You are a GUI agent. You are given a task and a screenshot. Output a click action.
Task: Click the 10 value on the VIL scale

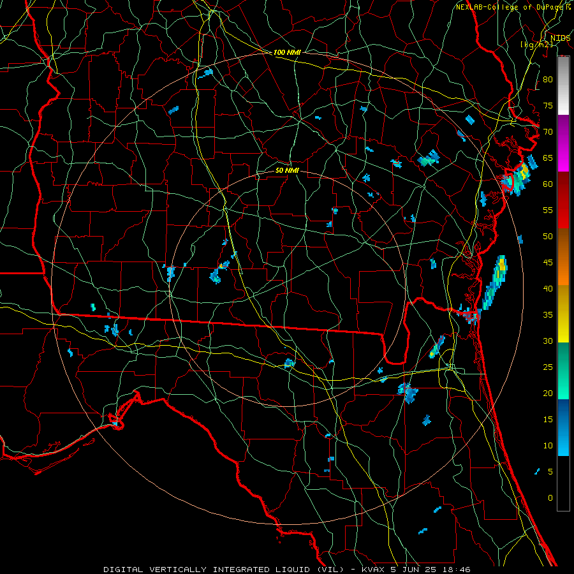pyautogui.click(x=548, y=446)
